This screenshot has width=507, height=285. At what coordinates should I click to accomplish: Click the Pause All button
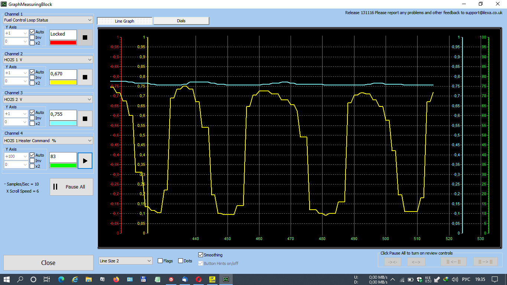71,187
